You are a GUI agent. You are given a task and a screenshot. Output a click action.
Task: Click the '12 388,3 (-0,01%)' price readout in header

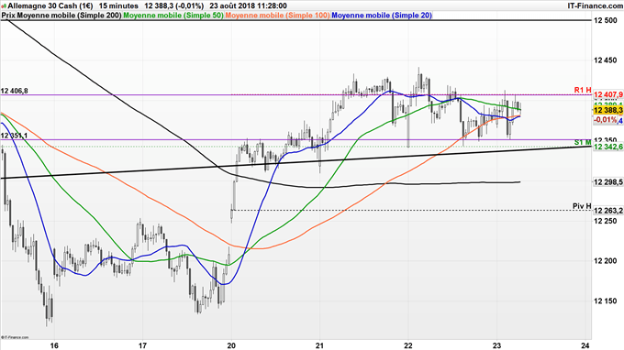click(174, 6)
